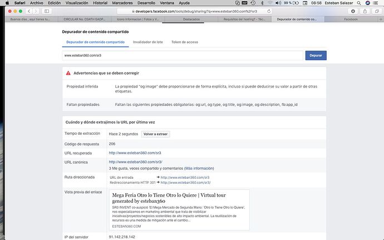Click the Mega Feria link preview title
The width and height of the screenshot is (384, 240).
[x=169, y=198]
